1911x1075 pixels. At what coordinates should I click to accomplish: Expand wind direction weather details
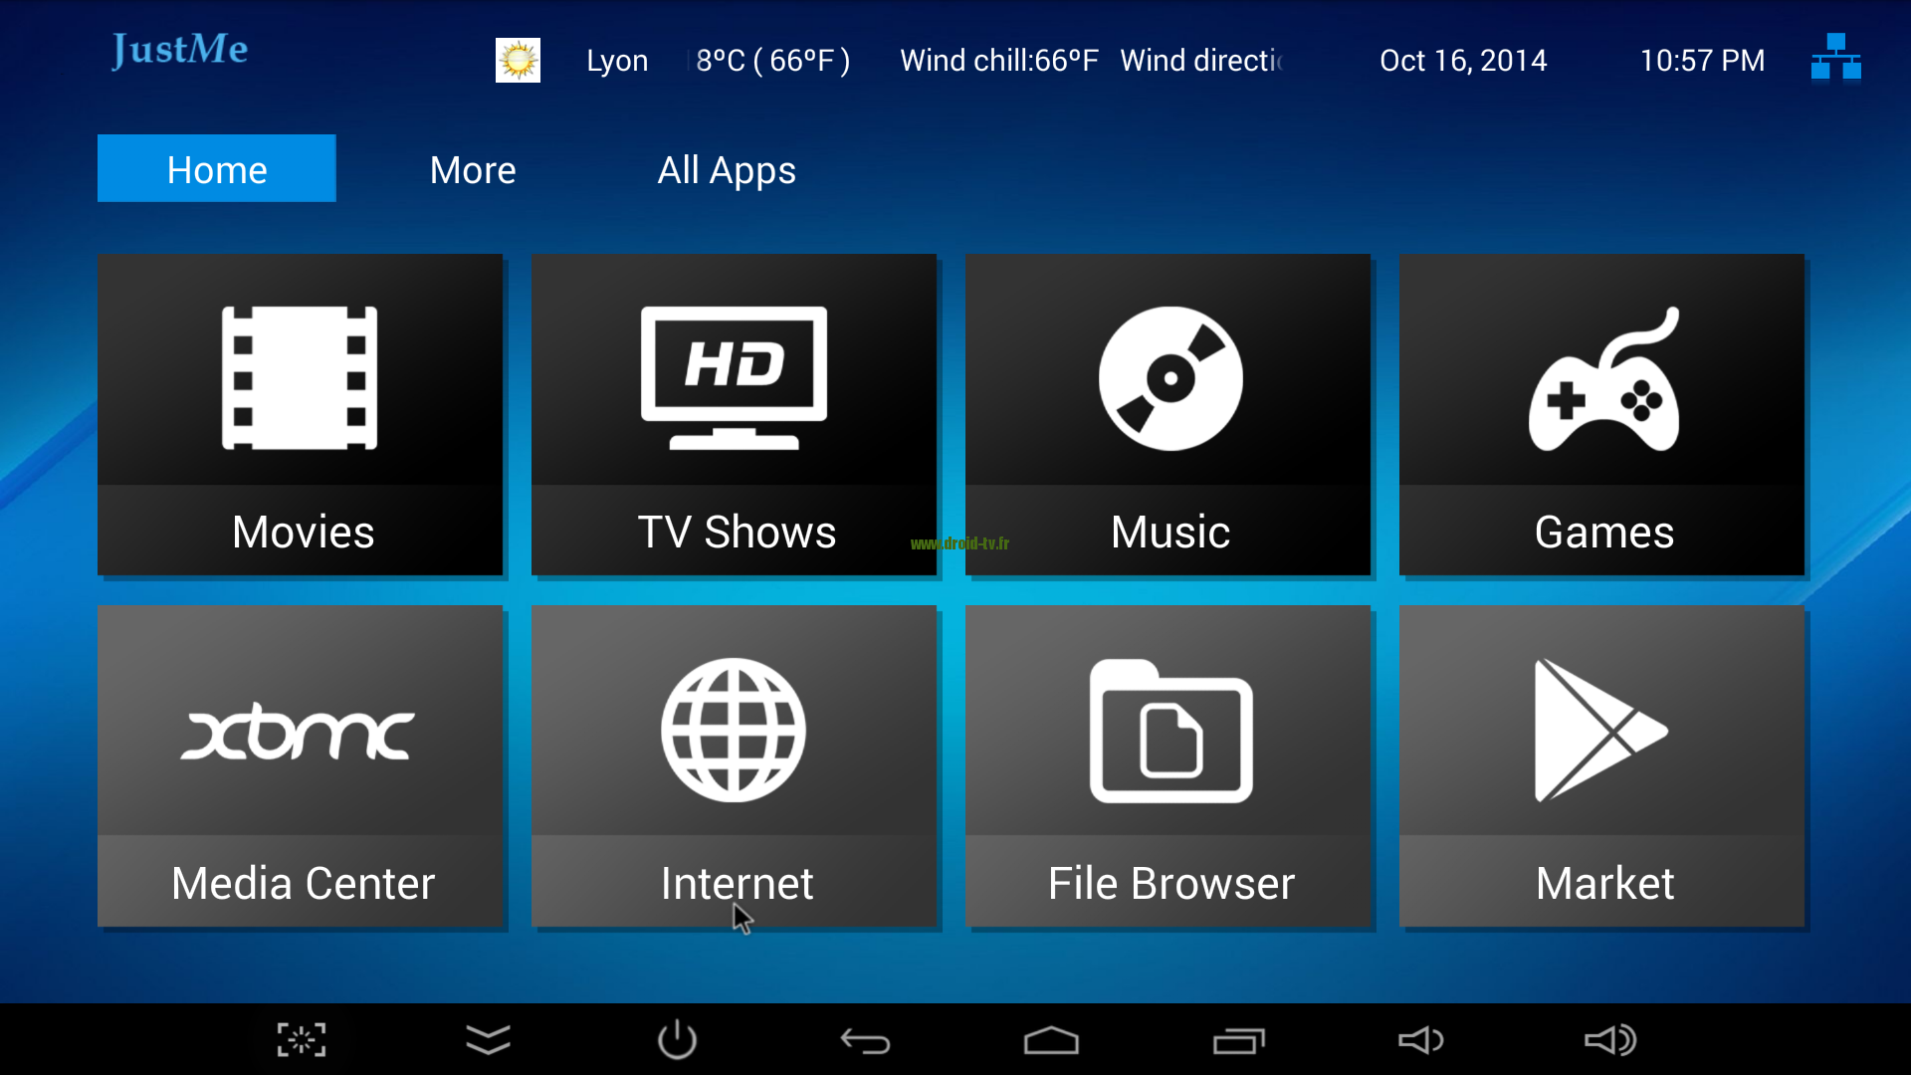point(1206,59)
